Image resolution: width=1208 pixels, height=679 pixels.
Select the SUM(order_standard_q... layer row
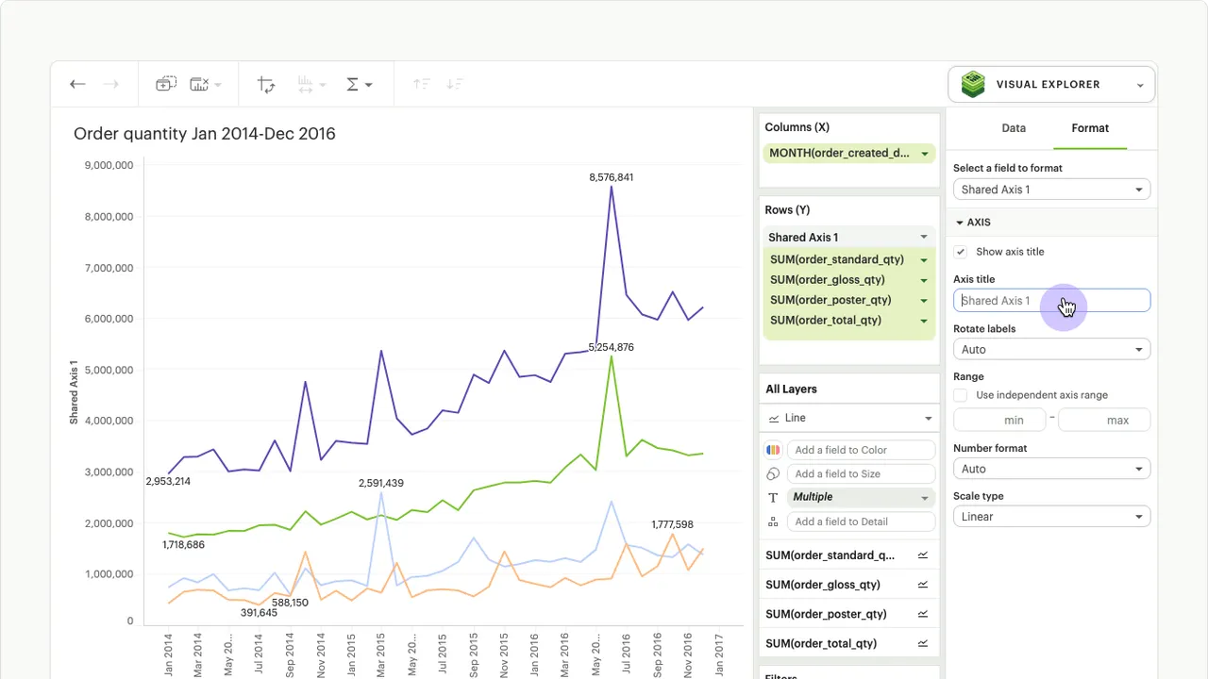848,555
